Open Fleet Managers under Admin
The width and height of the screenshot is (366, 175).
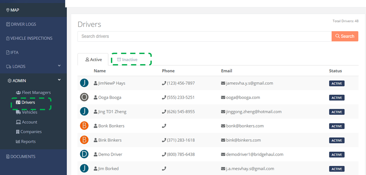click(33, 92)
